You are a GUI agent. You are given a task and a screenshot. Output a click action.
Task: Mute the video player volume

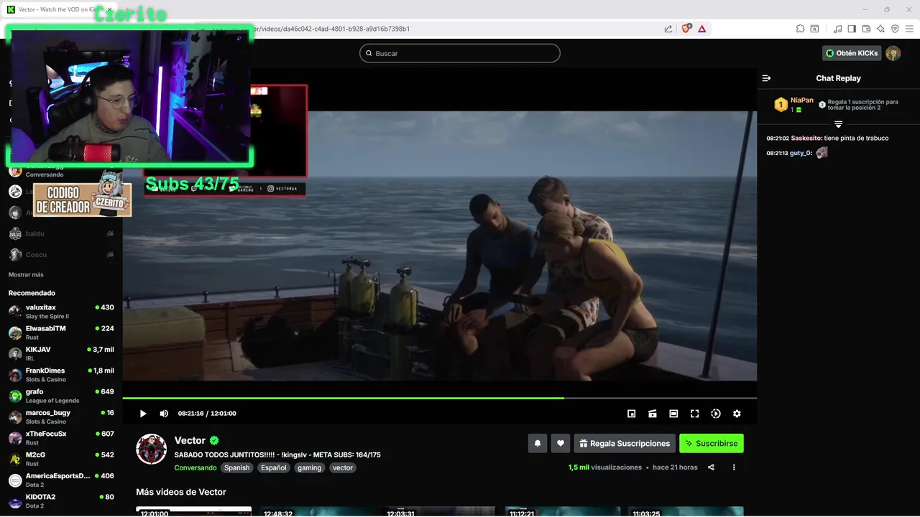point(164,414)
